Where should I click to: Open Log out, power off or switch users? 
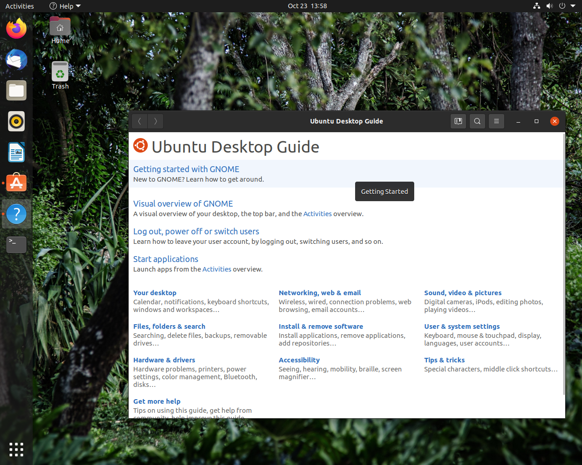point(196,231)
